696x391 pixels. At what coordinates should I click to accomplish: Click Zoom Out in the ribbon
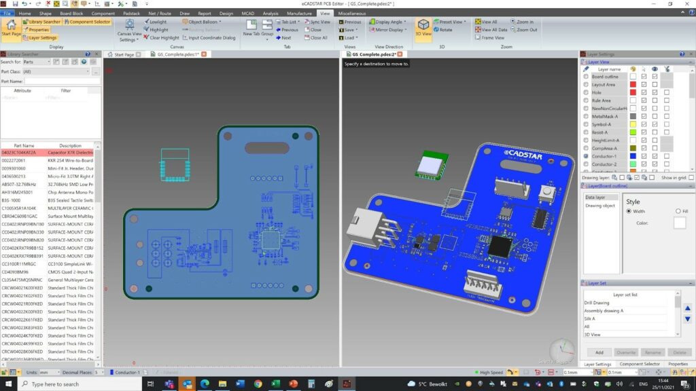[524, 30]
